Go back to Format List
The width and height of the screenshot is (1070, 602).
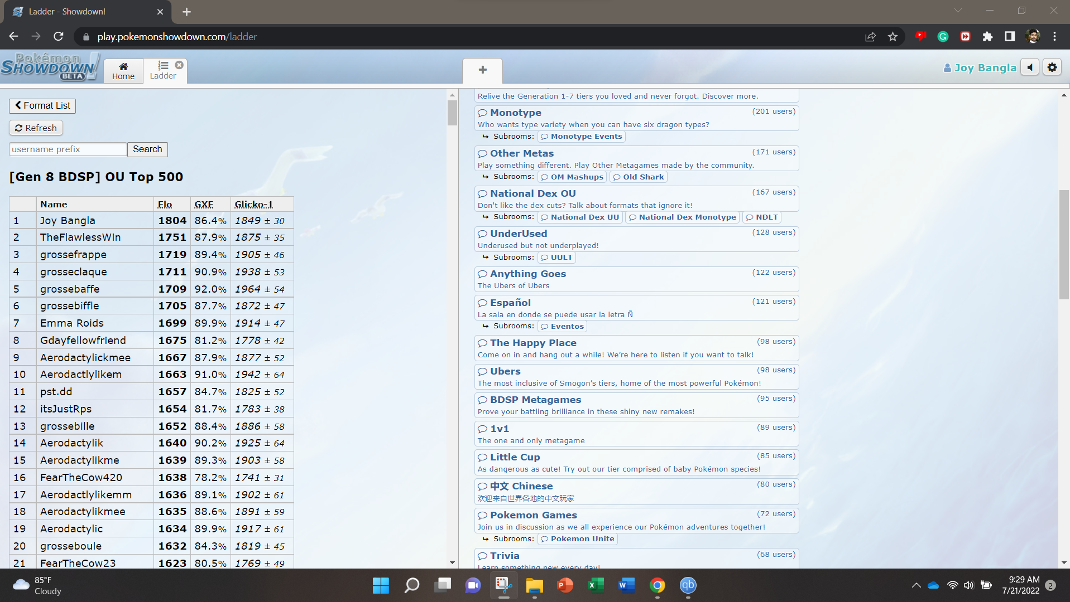click(42, 105)
